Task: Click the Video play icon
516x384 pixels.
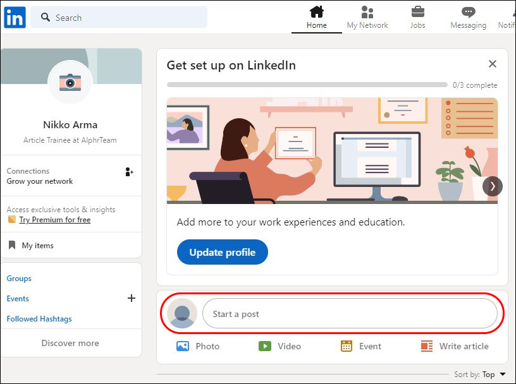Action: (265, 346)
